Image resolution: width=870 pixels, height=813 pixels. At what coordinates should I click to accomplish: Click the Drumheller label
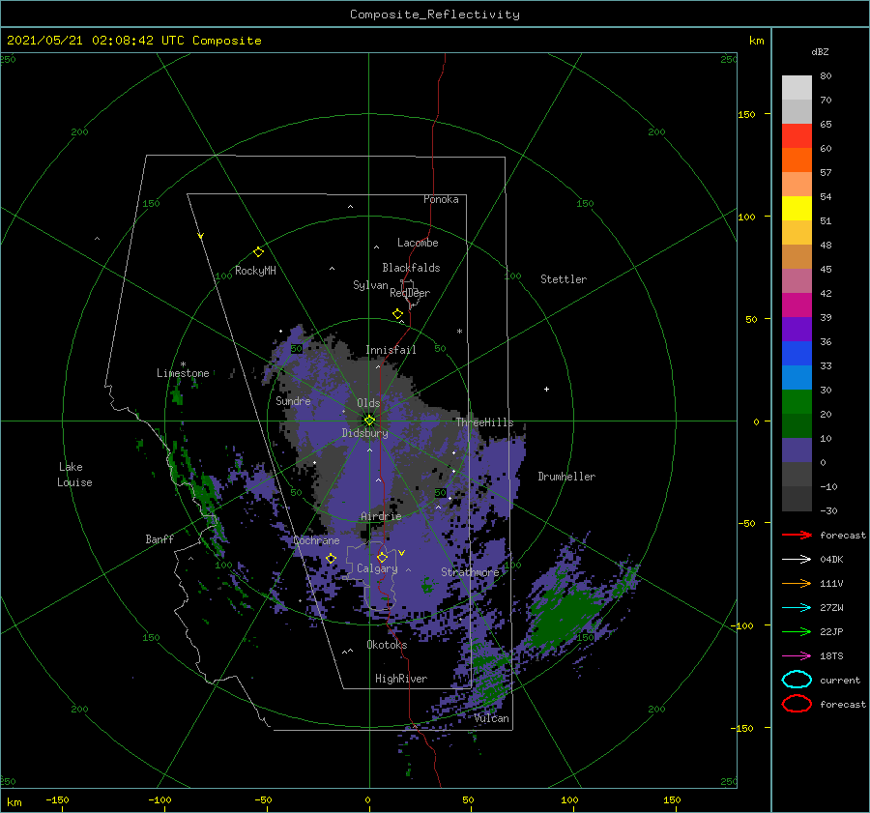click(x=566, y=477)
